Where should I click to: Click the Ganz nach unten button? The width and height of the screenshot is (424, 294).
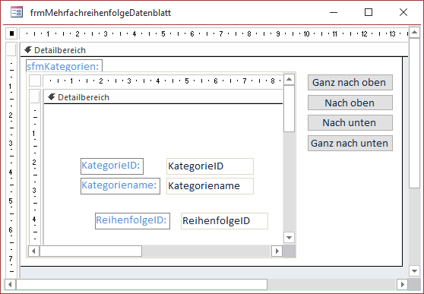click(350, 143)
